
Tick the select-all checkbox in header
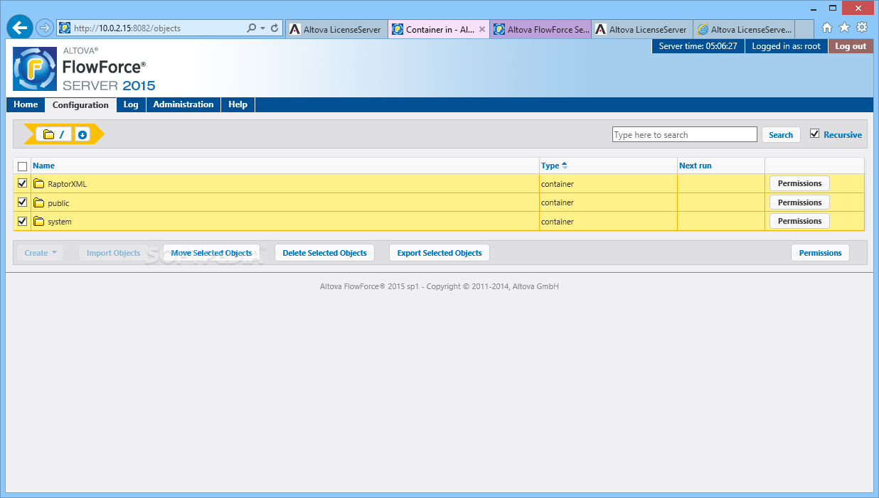coord(22,166)
